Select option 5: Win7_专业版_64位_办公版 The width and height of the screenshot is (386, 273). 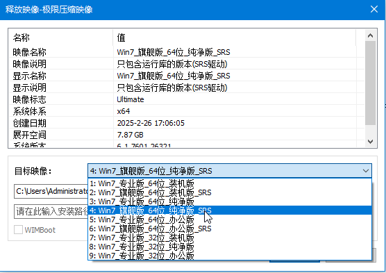tap(229, 220)
